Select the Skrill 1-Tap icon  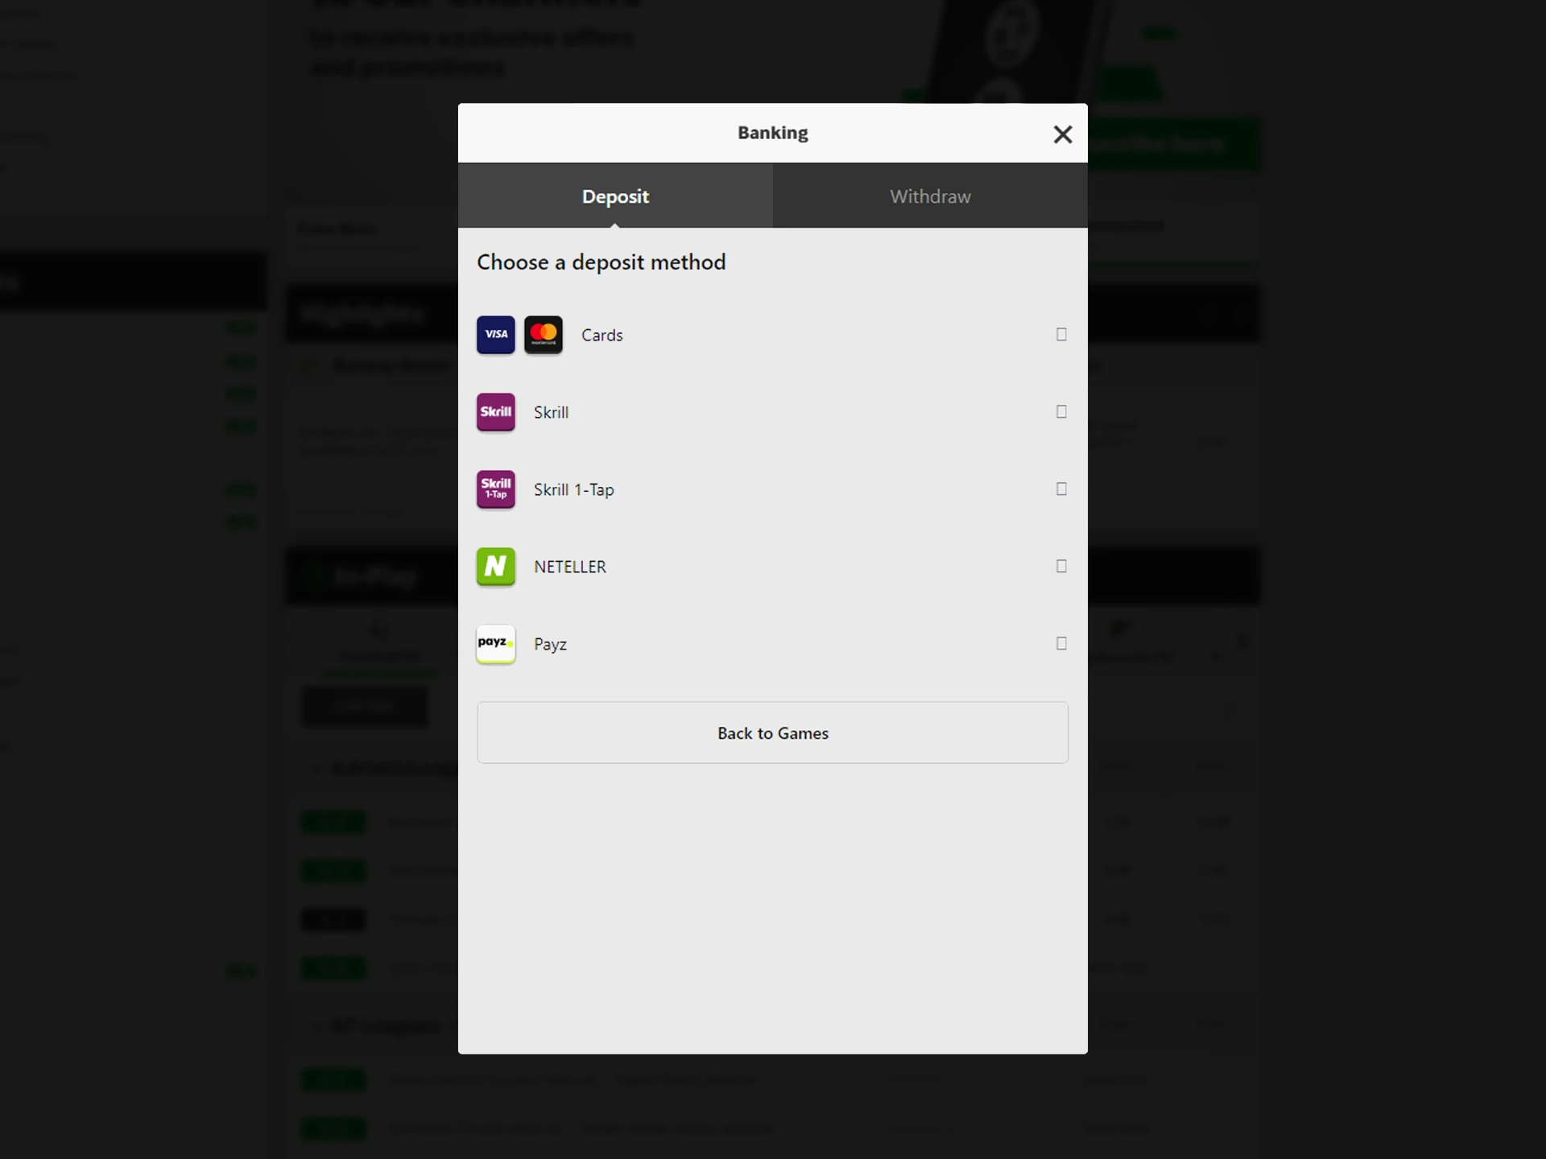pos(497,489)
